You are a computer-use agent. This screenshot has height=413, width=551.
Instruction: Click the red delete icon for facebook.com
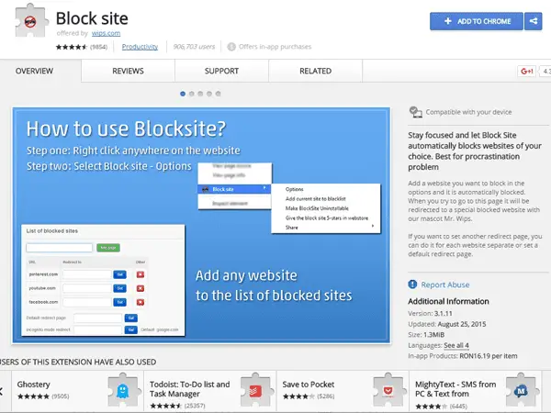coord(141,302)
